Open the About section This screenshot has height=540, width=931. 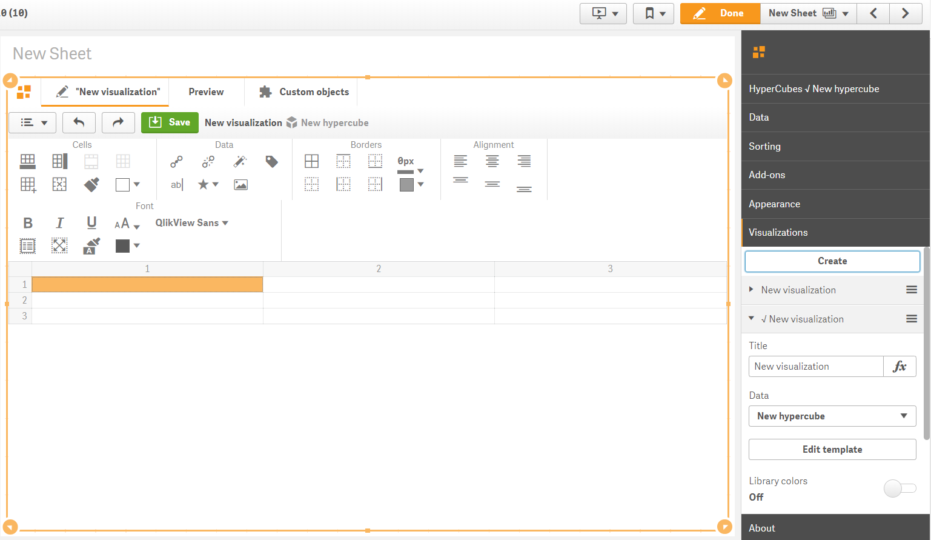pyautogui.click(x=835, y=528)
